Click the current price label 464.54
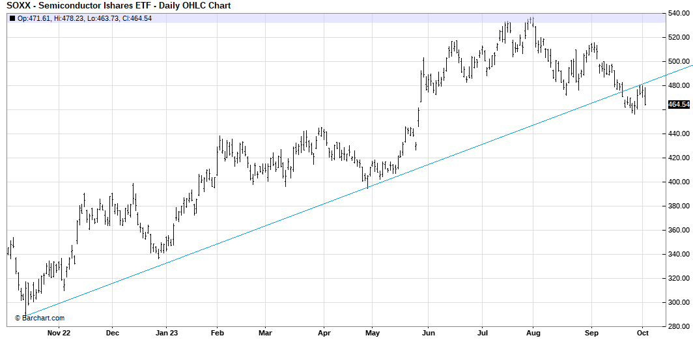This screenshot has width=693, height=353. 679,105
